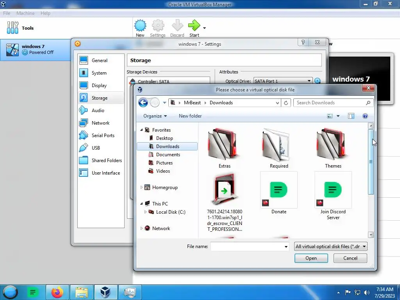Open the file type filter dropdown
This screenshot has height=300, width=400.
330,246
